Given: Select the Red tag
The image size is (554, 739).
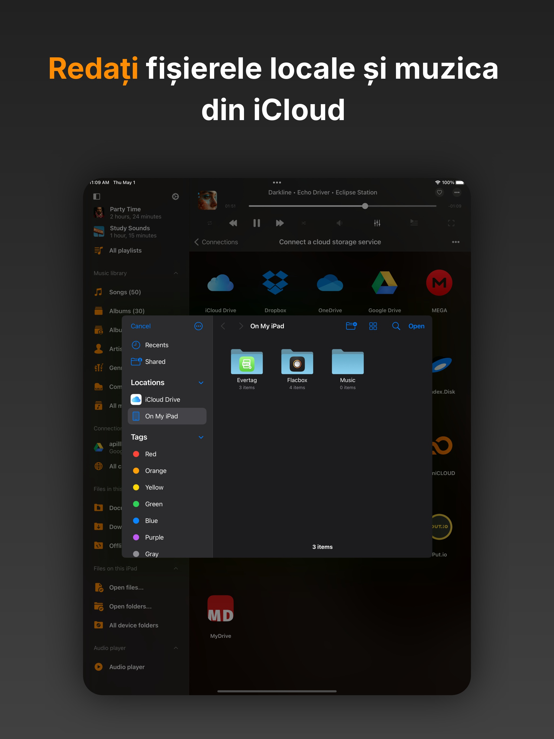Looking at the screenshot, I should 167,454.
